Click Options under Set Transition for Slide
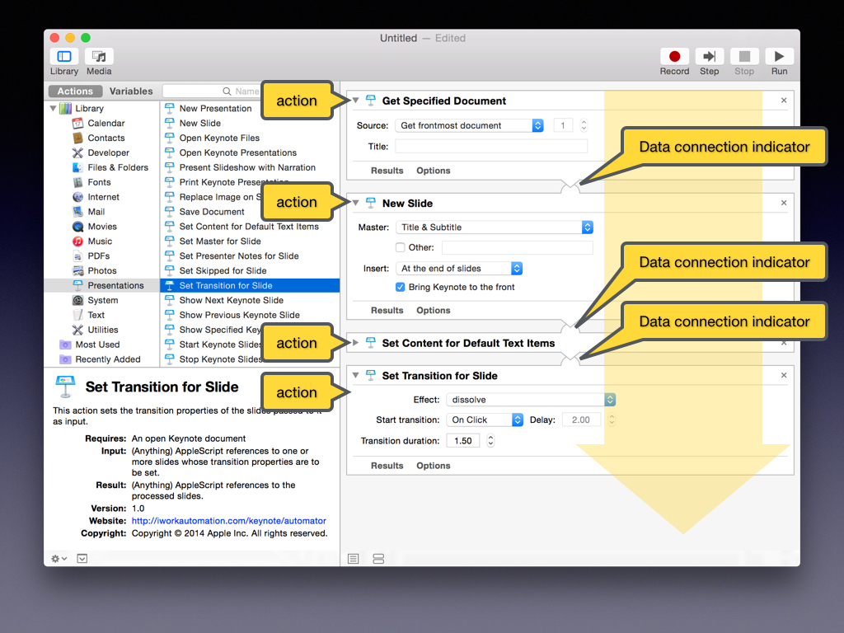 [x=434, y=466]
